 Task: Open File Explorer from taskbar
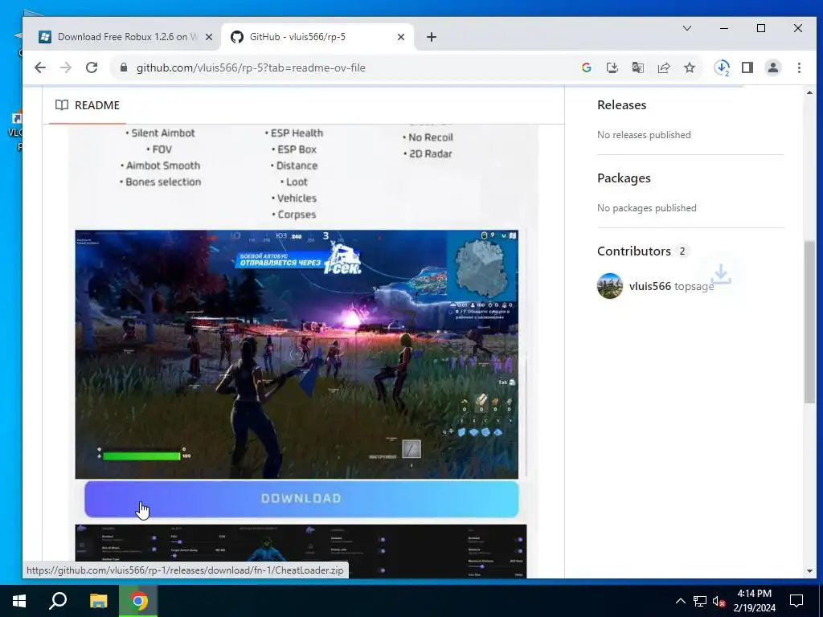point(98,601)
